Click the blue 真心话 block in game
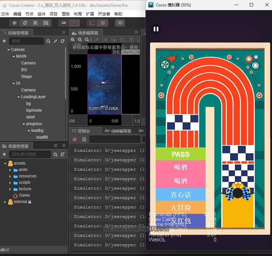 (x=181, y=195)
